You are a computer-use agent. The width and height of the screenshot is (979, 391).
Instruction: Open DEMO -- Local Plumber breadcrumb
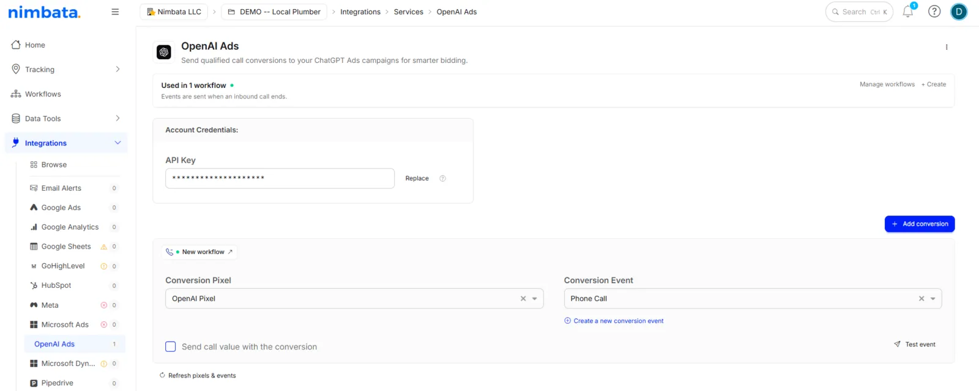pyautogui.click(x=274, y=12)
